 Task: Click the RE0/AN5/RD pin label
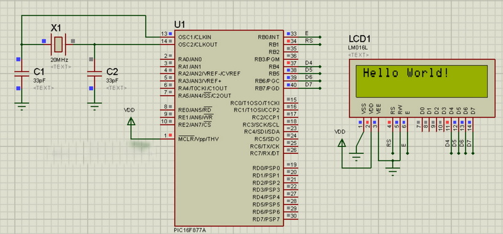(195, 110)
